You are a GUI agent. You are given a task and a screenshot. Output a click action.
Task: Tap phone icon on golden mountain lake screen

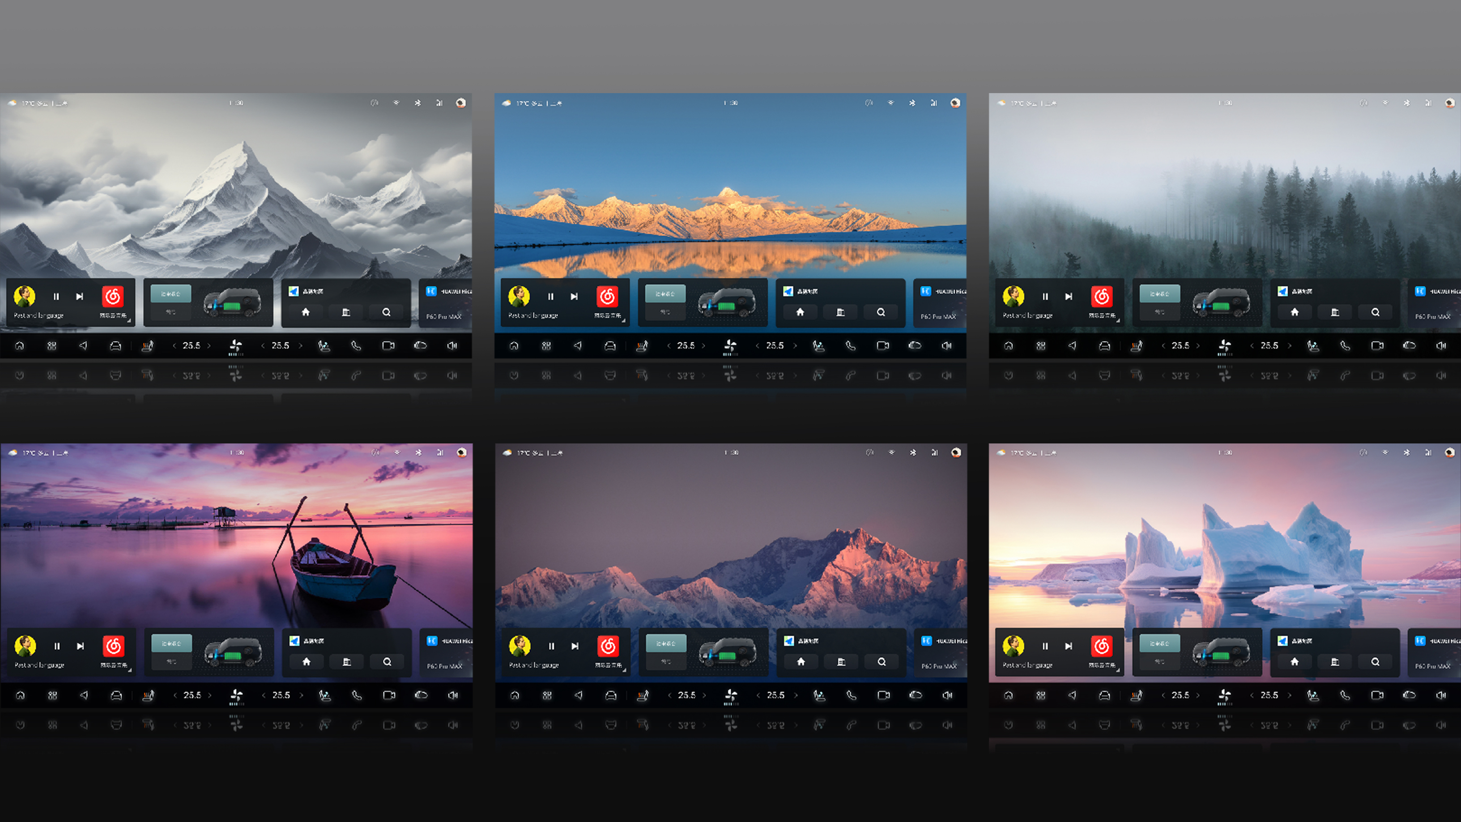[x=850, y=345]
